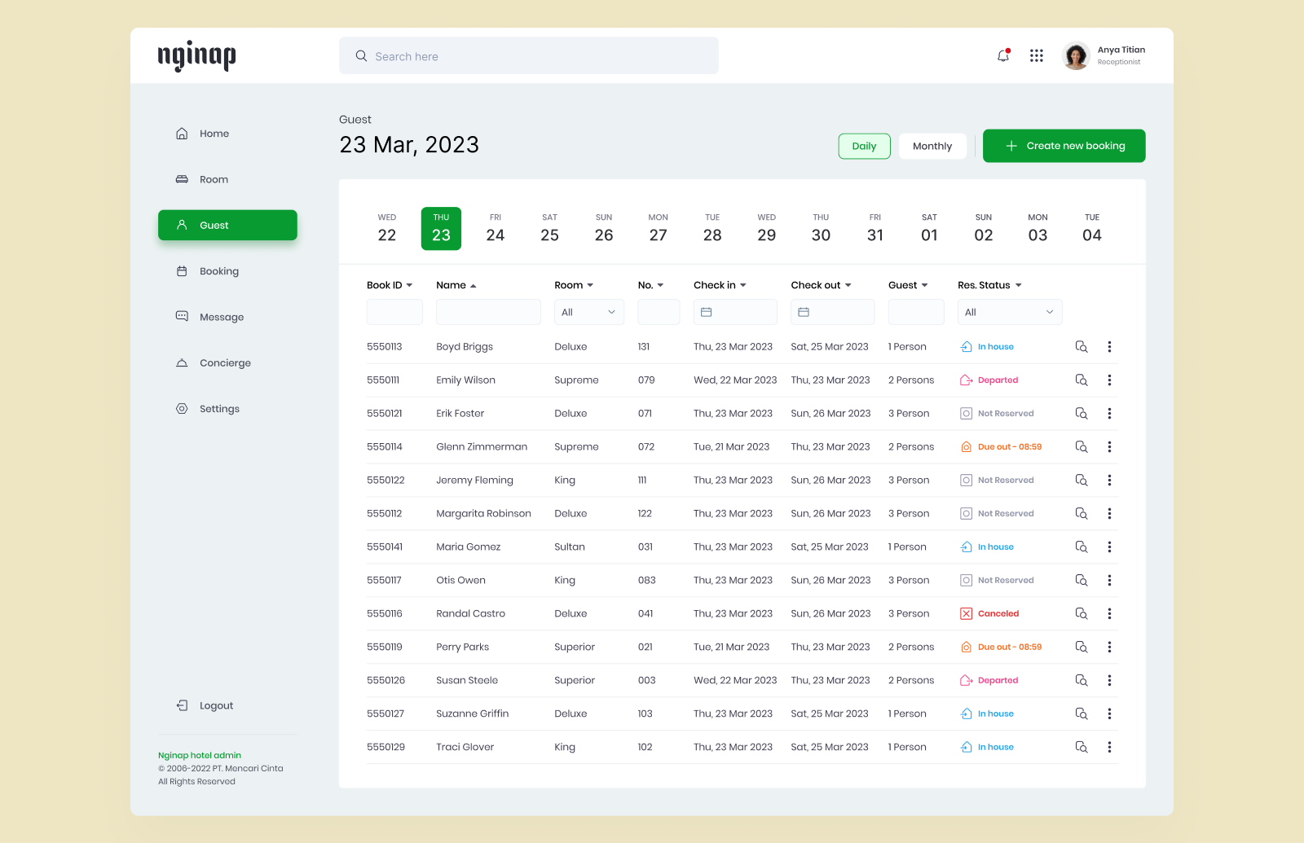Open Settings from the sidebar
Screen dimensions: 1304x843
pos(218,408)
